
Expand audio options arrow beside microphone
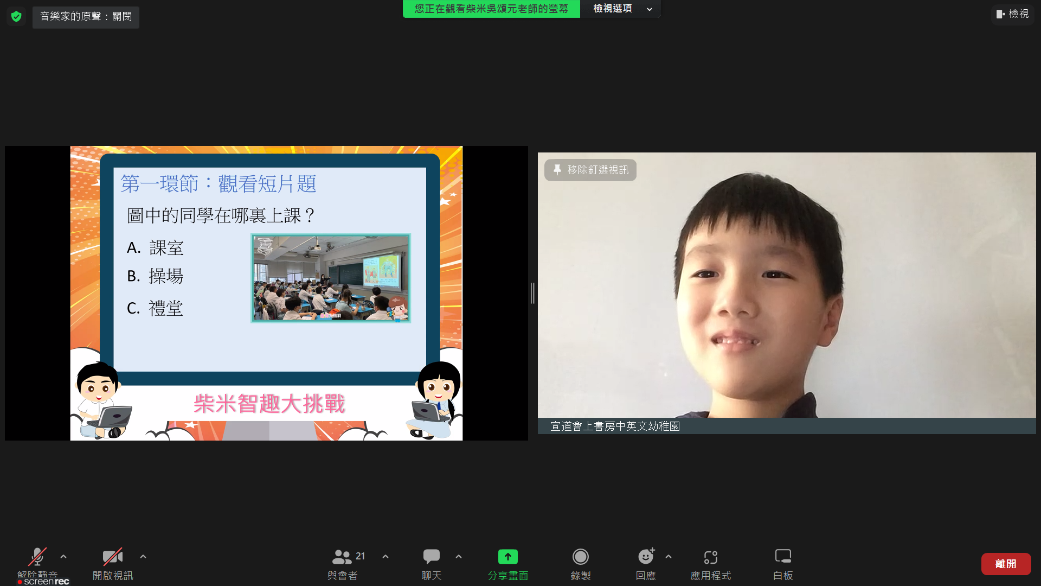point(63,557)
